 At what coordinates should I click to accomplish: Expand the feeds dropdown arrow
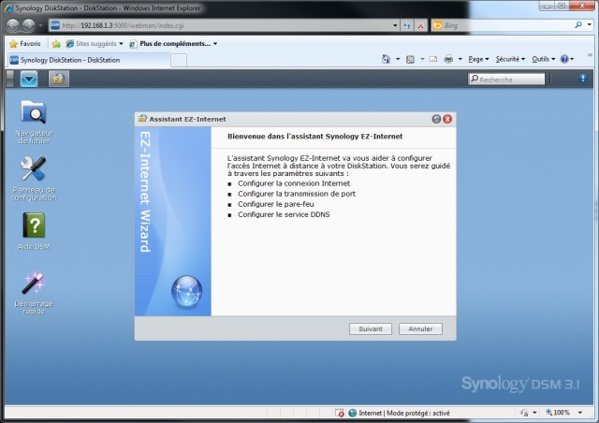point(422,59)
